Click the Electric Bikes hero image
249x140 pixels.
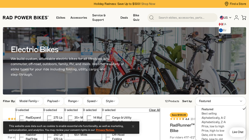[x=124, y=61]
